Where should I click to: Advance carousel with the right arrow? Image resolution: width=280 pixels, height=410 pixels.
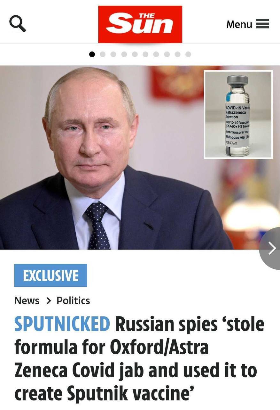click(x=270, y=248)
